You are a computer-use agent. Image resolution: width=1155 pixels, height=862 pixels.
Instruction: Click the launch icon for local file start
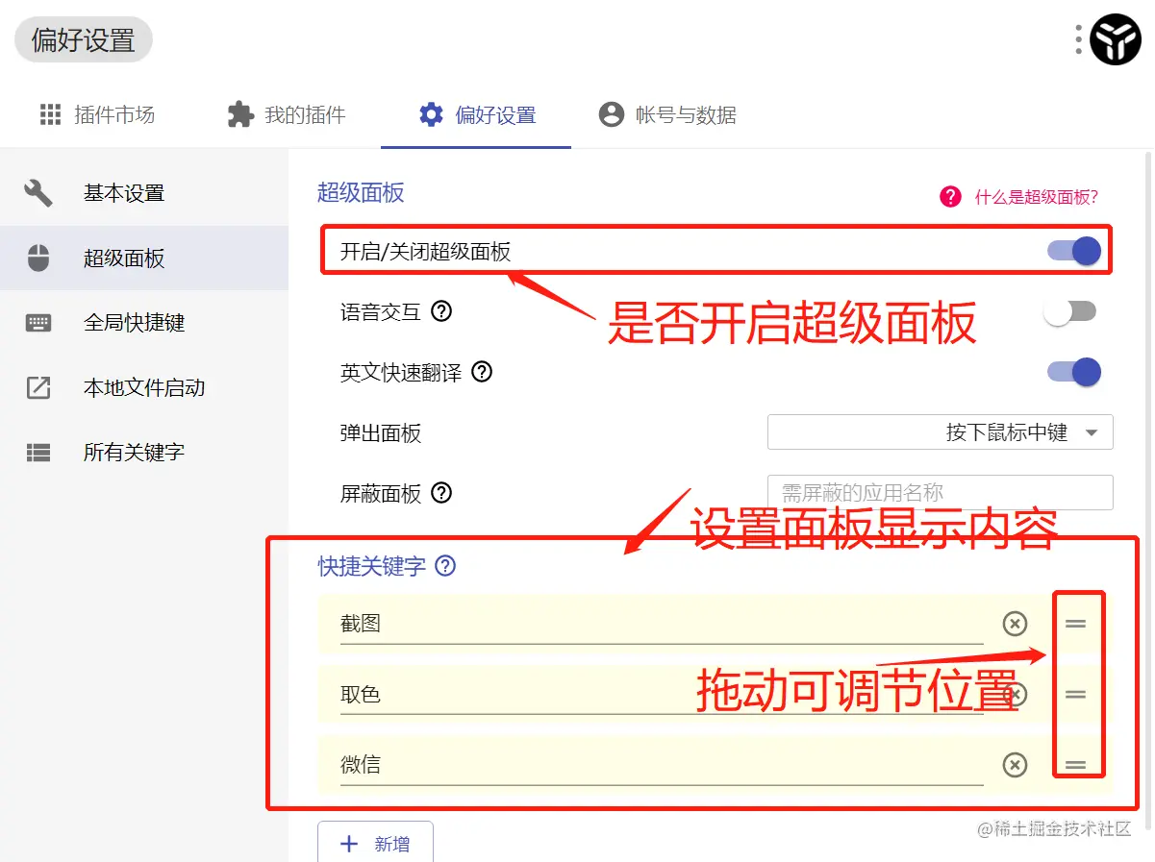tap(38, 387)
